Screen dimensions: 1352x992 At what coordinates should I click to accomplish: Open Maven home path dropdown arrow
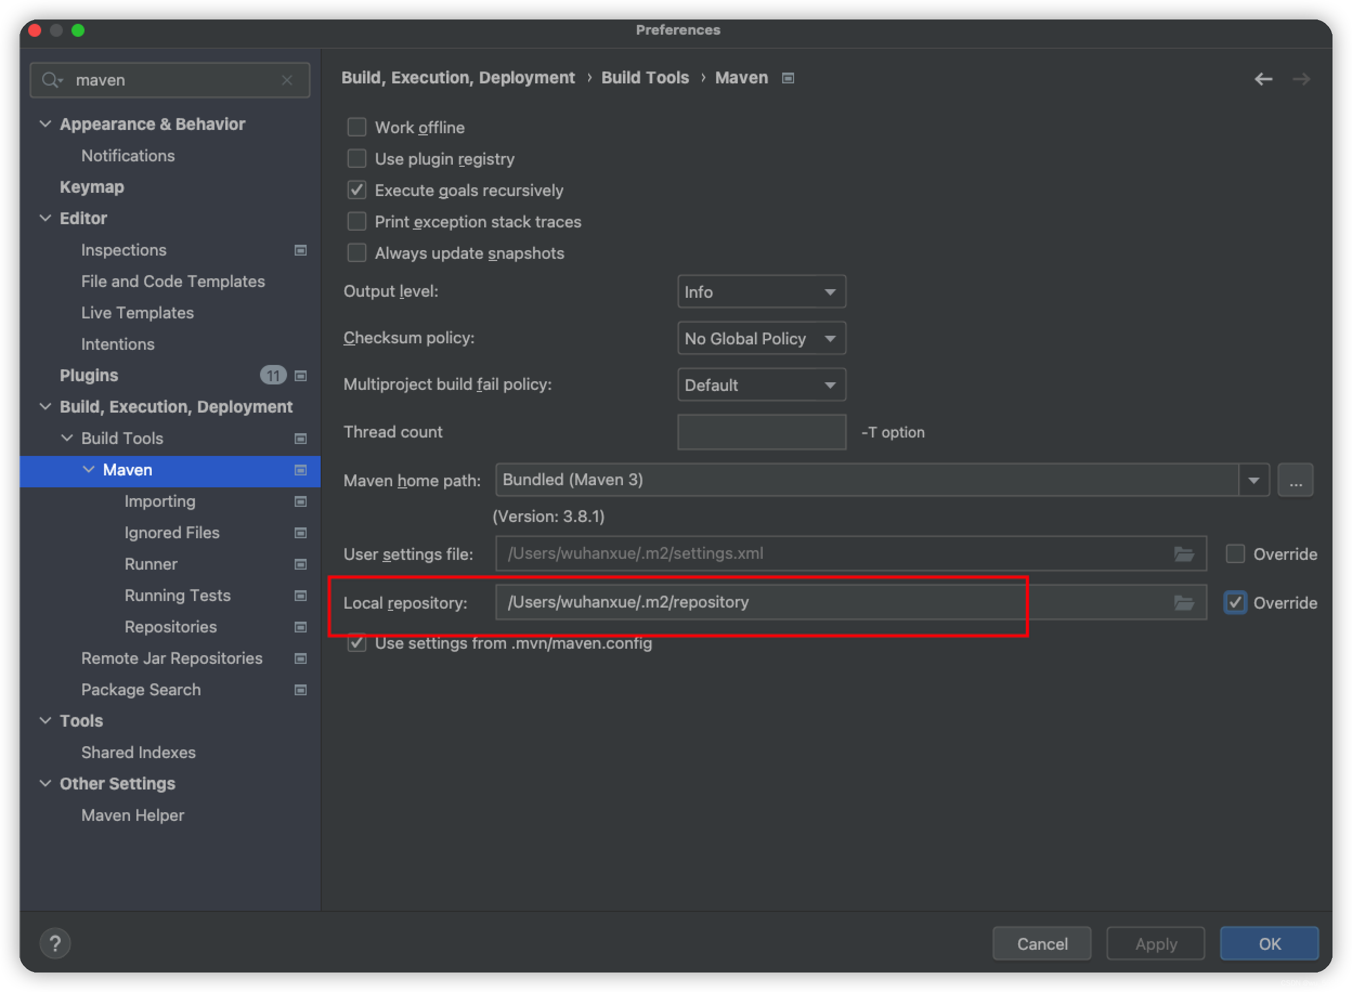click(x=1253, y=480)
